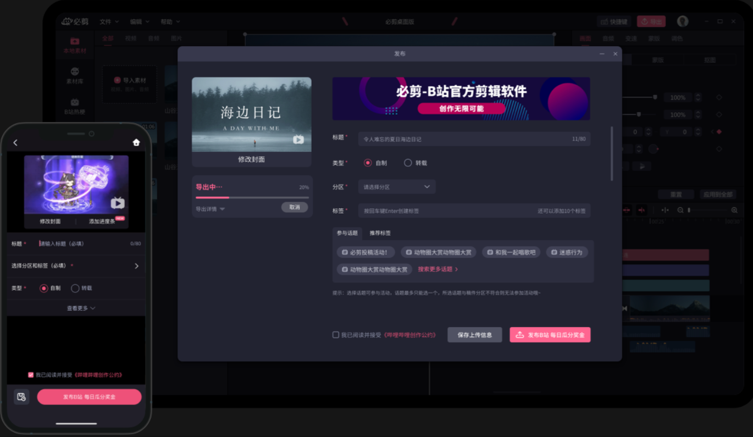Check 我已阅读并接受《哔哩哔哩创作公约》 in the dialog
753x437 pixels.
pyautogui.click(x=334, y=334)
